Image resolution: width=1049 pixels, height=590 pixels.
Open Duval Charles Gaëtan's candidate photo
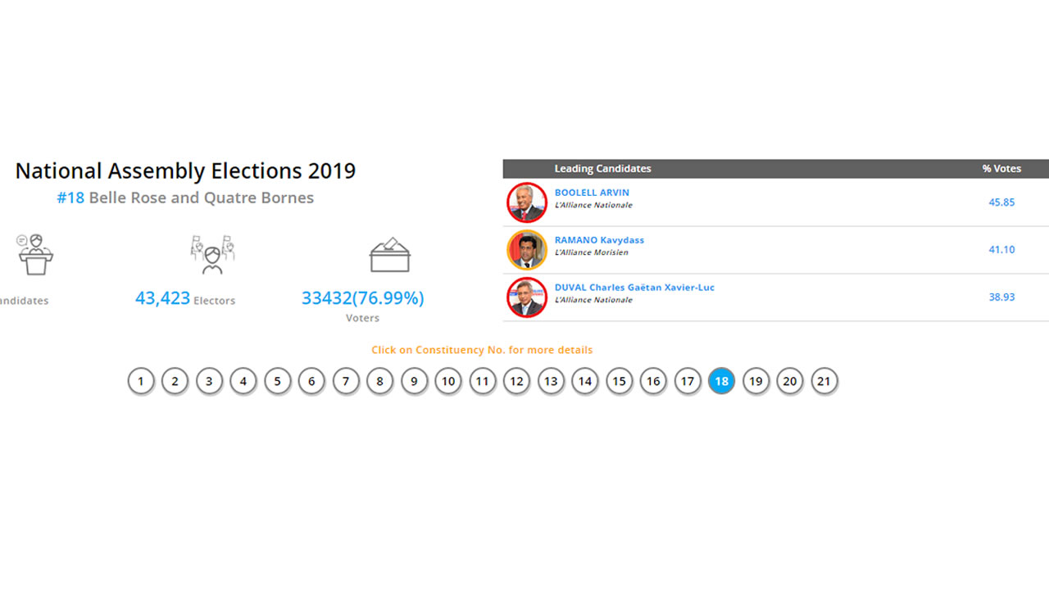527,297
